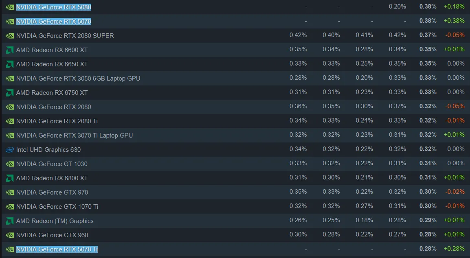The image size is (470, 258).
Task: Click the AMD logo beside Radeon RX 6800 XT
Action: pyautogui.click(x=10, y=178)
